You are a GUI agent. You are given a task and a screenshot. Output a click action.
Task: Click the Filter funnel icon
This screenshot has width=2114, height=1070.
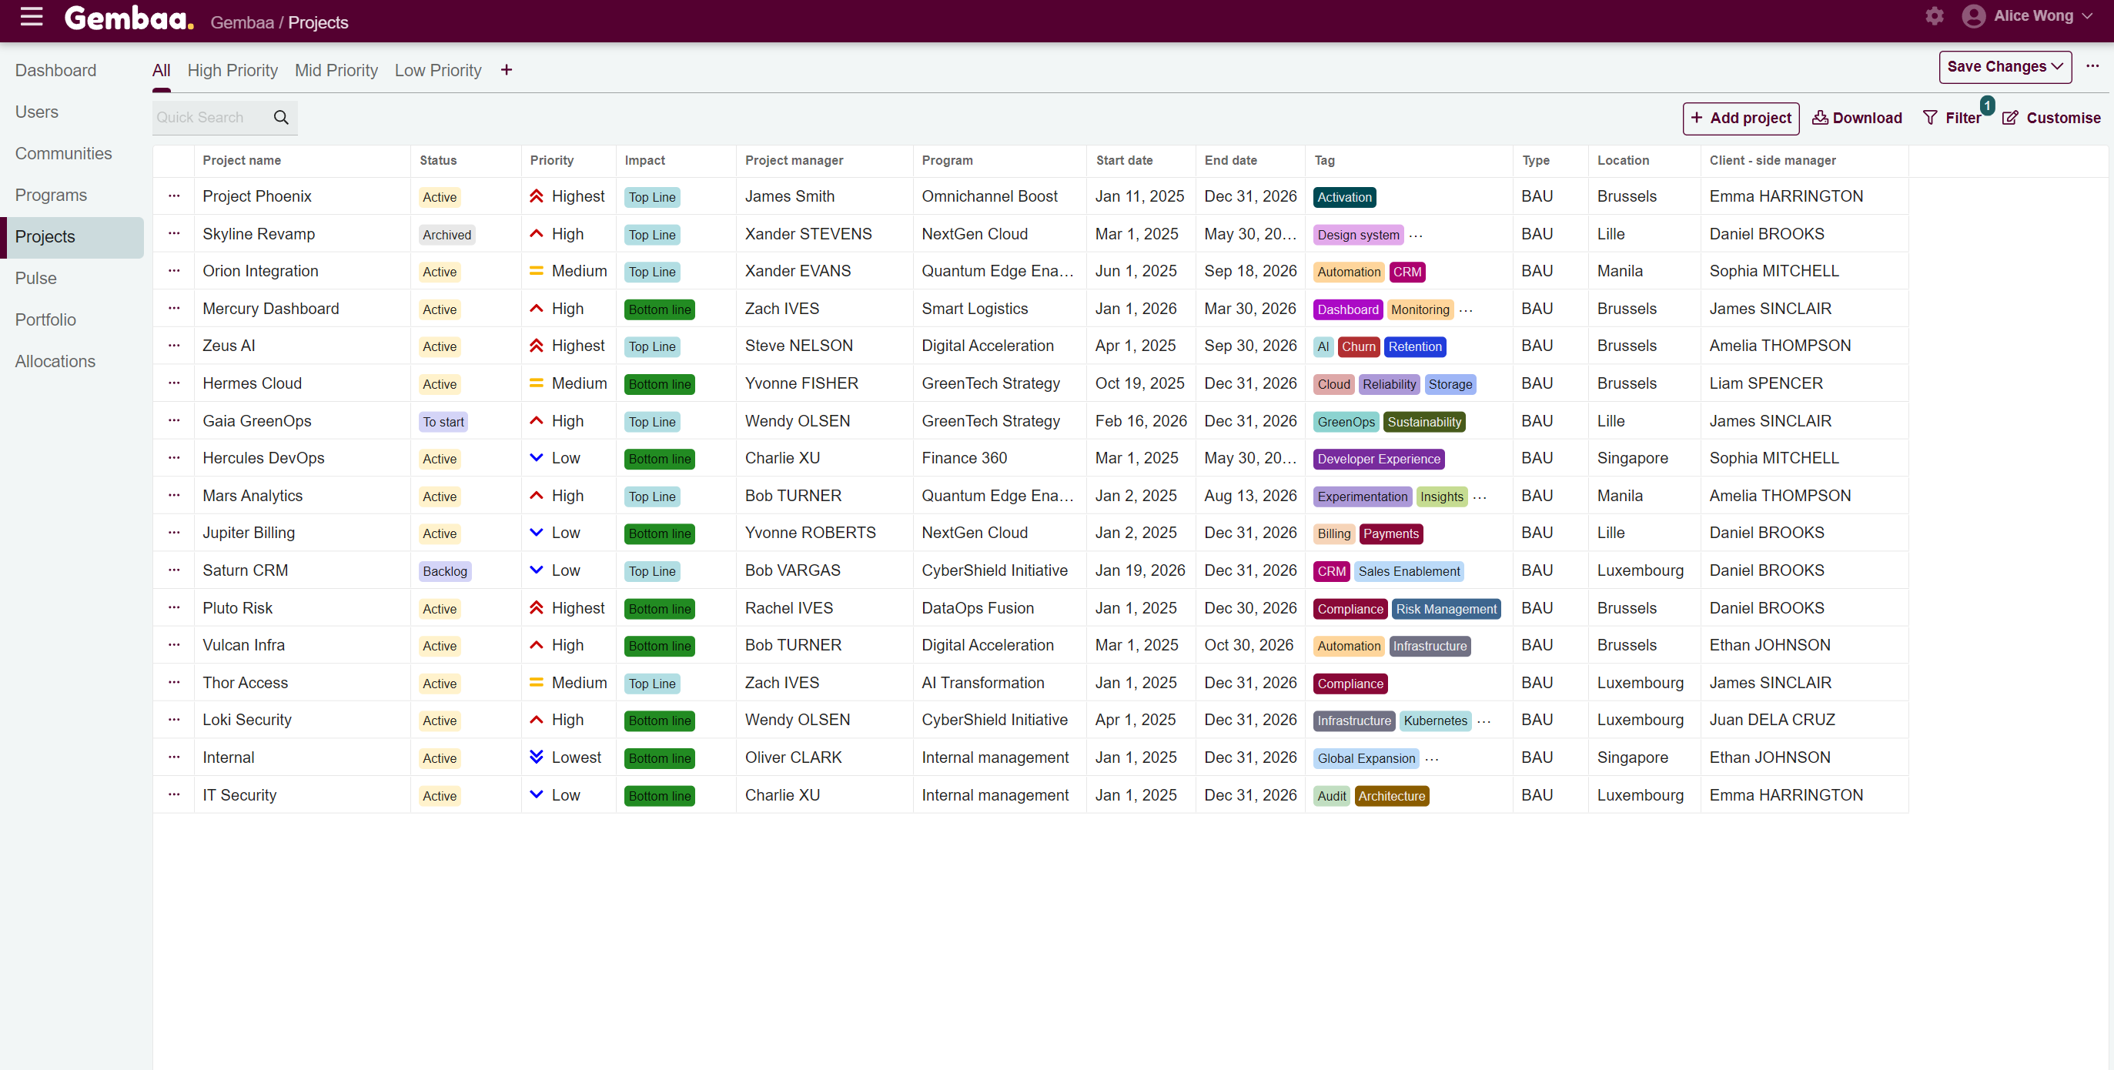point(1930,118)
